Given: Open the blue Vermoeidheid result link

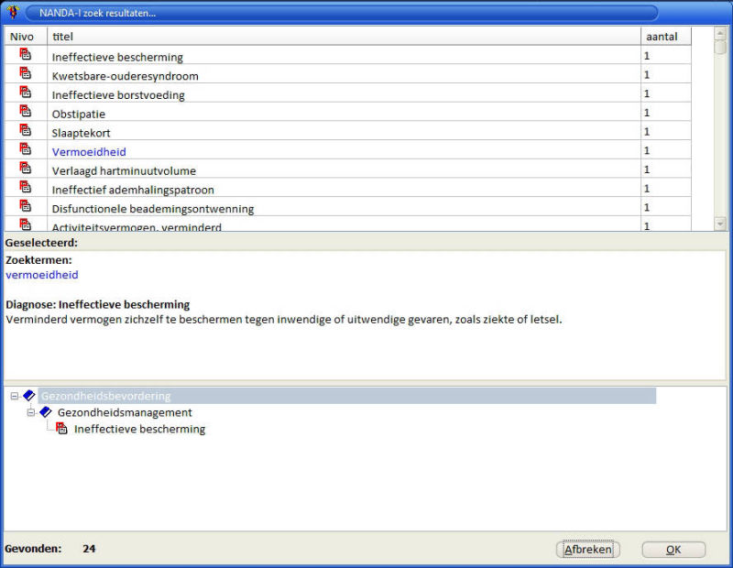Looking at the screenshot, I should pyautogui.click(x=89, y=151).
